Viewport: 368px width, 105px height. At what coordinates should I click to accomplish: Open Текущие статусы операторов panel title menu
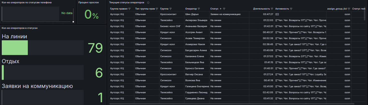point(127,2)
